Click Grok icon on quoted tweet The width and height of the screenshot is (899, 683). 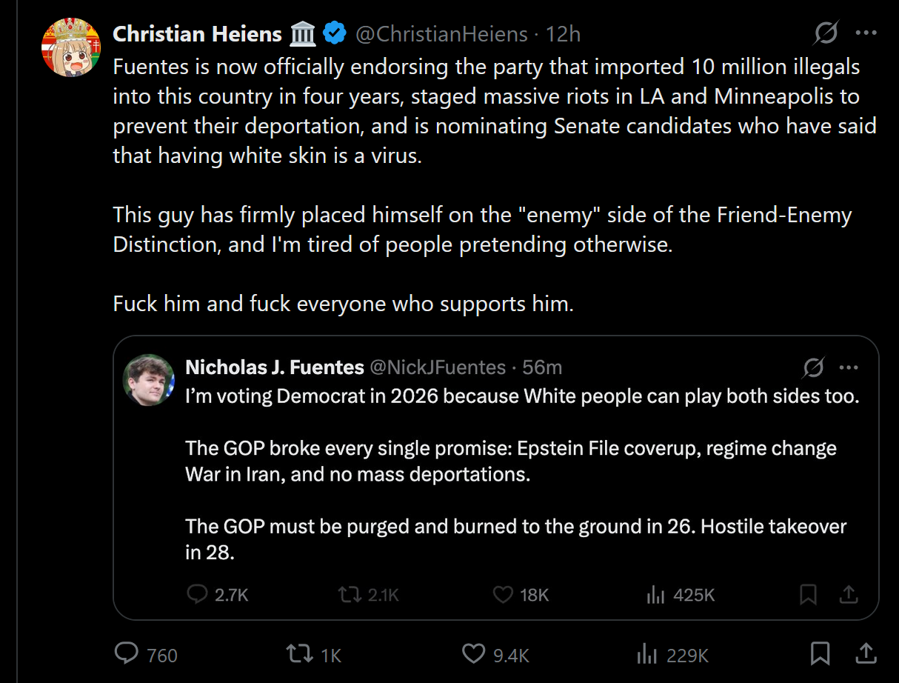[x=813, y=367]
